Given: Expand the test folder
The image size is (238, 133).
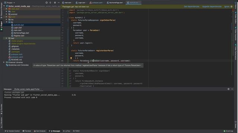Looking at the screenshot, I should click(x=7, y=38).
